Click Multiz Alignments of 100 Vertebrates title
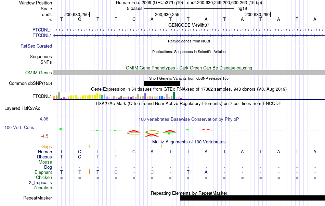 [189, 142]
